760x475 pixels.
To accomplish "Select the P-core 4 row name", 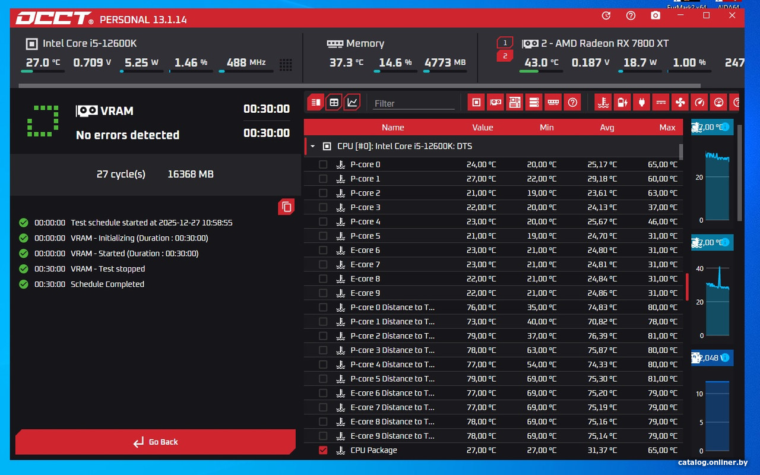I will coord(365,221).
